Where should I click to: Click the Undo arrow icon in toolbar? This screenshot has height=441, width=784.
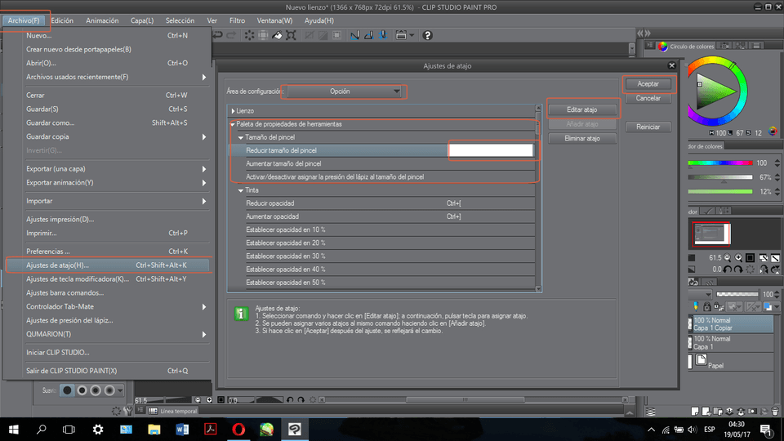(218, 35)
